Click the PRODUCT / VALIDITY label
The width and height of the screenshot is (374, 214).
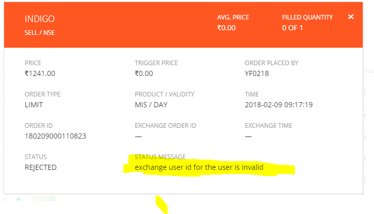point(165,94)
